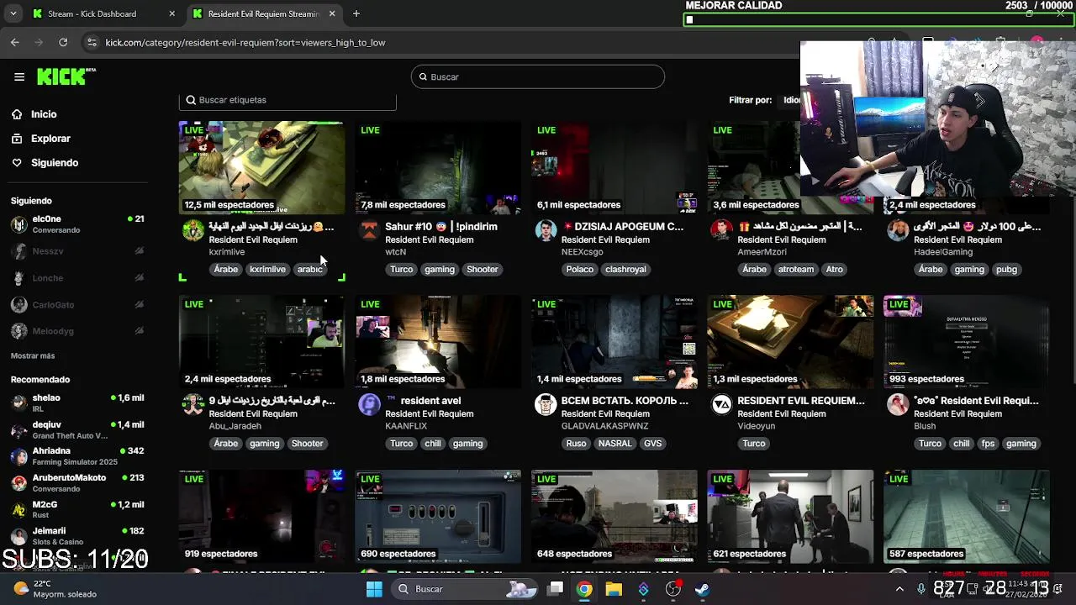This screenshot has width=1076, height=605.
Task: Open offline followed channel CarloGato
Action: [77, 305]
